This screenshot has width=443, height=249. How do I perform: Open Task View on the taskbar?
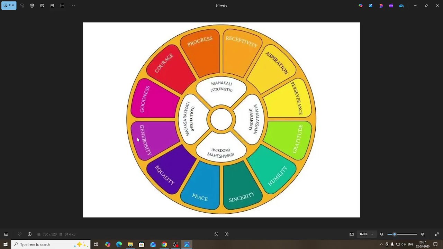[x=96, y=245]
